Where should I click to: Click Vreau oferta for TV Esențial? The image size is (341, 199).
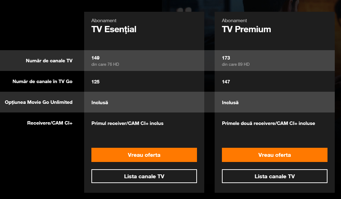pos(144,155)
